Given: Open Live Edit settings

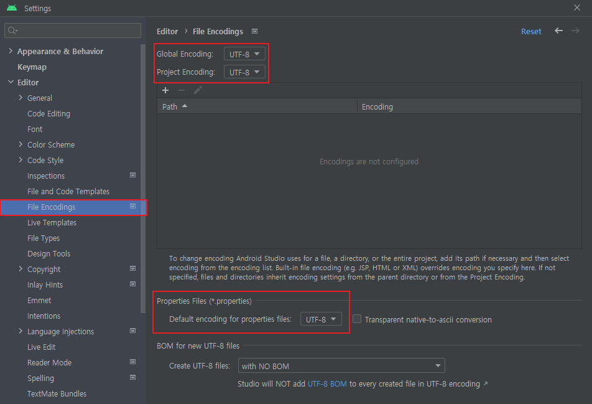Looking at the screenshot, I should (41, 347).
